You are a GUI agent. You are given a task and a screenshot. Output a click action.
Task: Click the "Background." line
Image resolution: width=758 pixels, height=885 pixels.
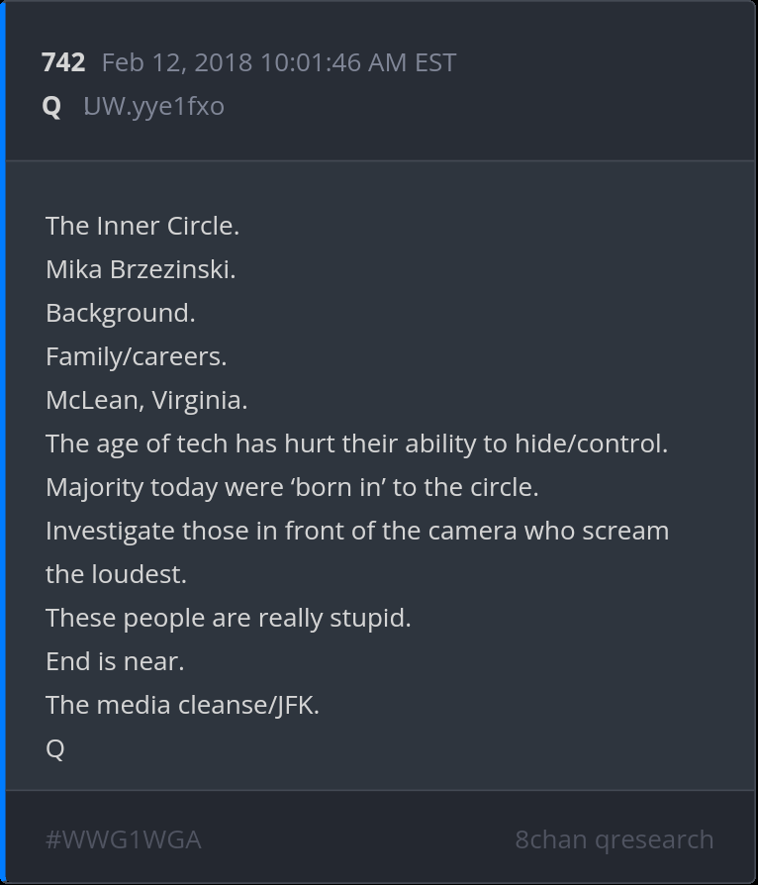tap(120, 313)
